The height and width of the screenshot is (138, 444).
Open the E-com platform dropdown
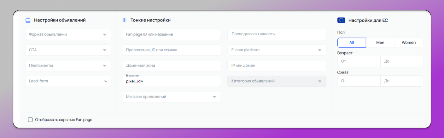point(277,50)
